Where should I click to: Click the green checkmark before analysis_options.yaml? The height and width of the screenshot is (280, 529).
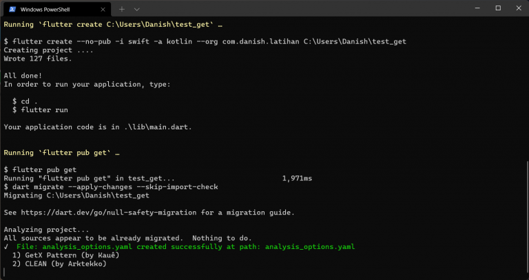pyautogui.click(x=6, y=246)
